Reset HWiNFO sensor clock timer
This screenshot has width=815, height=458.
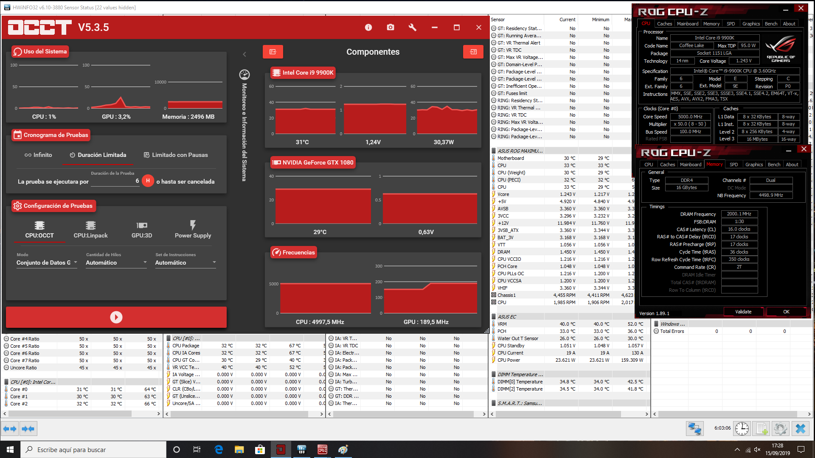742,429
